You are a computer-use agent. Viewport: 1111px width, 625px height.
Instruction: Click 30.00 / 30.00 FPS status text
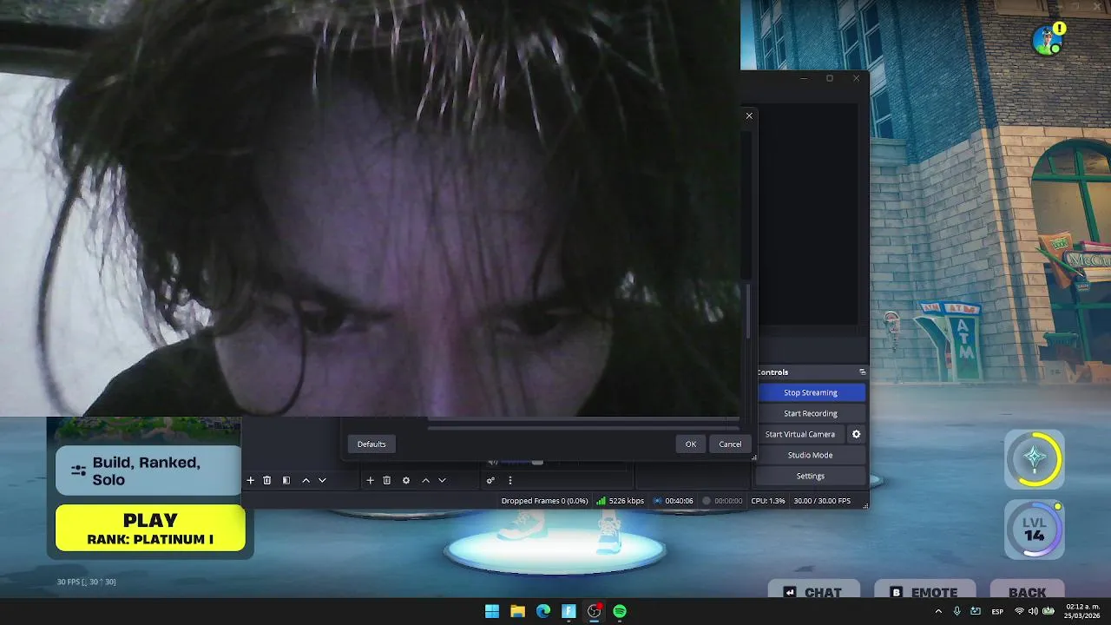click(x=822, y=501)
